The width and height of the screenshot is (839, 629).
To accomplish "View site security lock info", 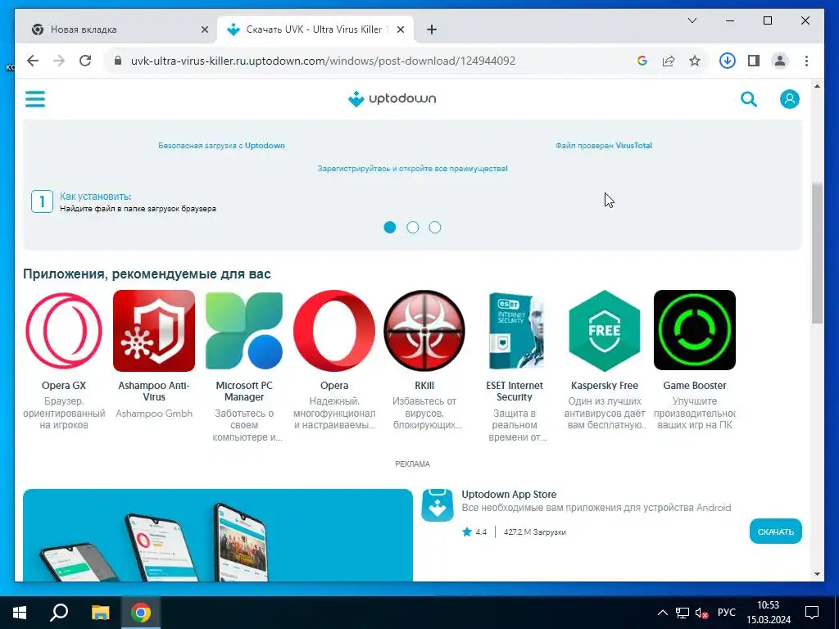I will (x=118, y=61).
